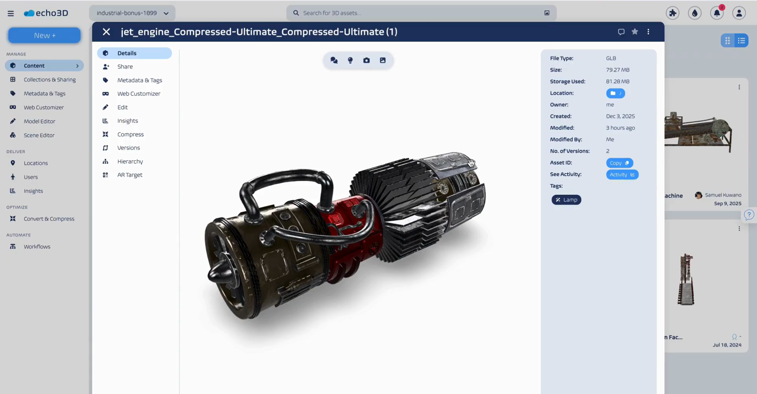757x394 pixels.
Task: Star the jet_engine asset
Action: click(x=635, y=32)
